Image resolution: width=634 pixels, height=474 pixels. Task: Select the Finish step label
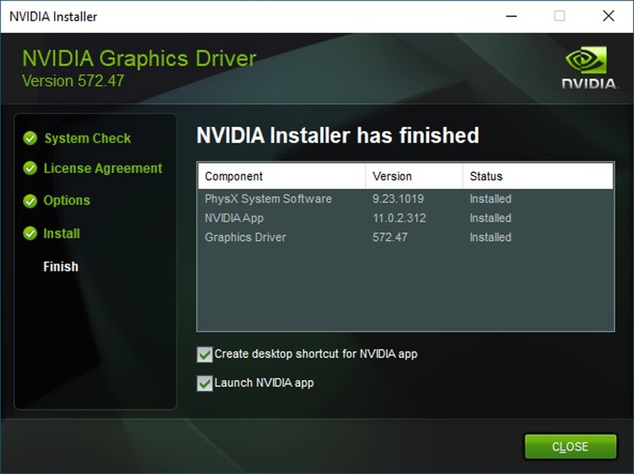[x=61, y=267]
